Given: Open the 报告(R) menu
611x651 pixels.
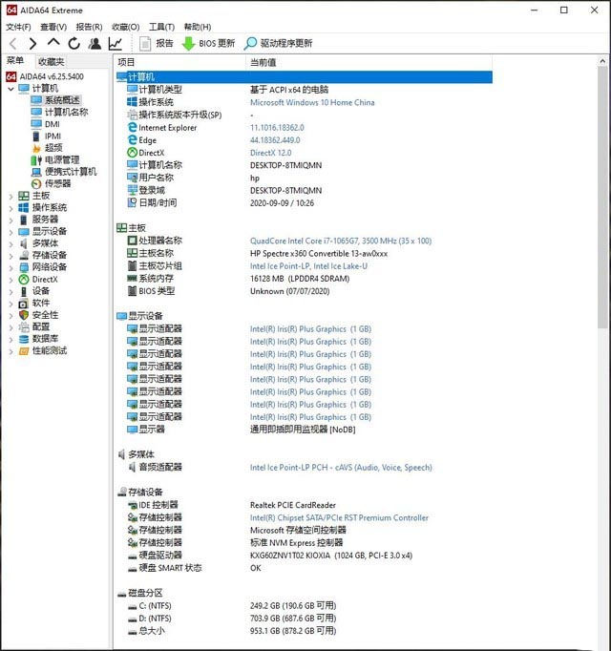Looking at the screenshot, I should [x=89, y=27].
